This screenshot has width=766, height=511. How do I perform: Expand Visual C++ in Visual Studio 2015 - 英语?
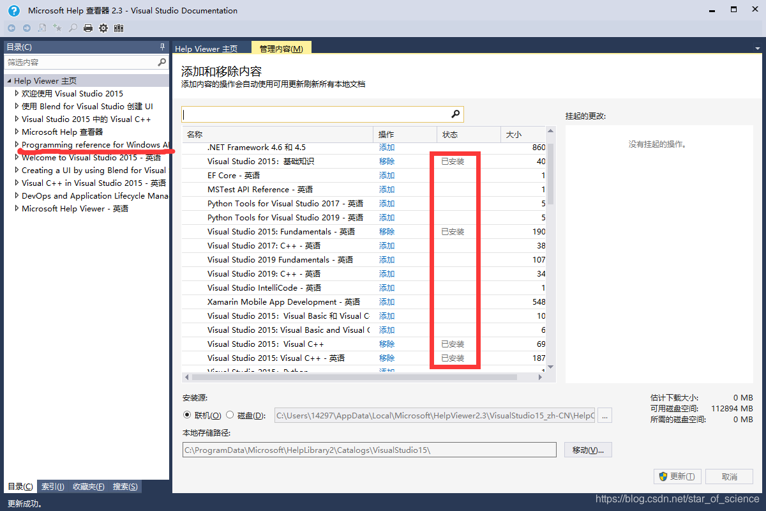[x=17, y=183]
